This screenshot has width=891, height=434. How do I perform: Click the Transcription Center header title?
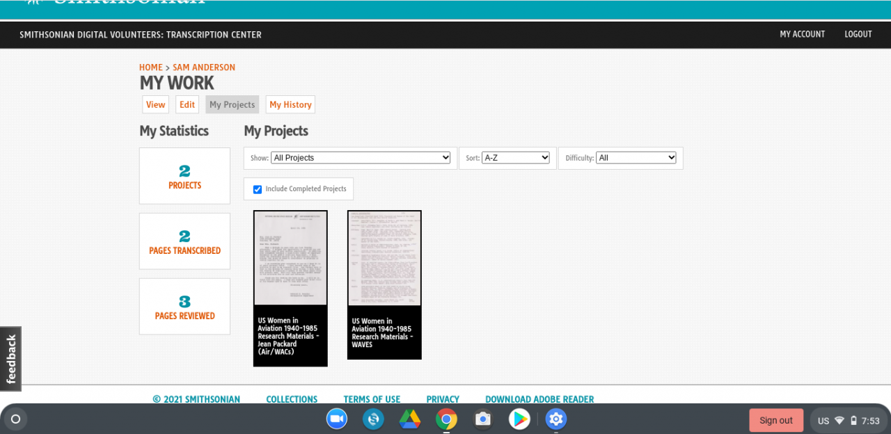point(141,35)
